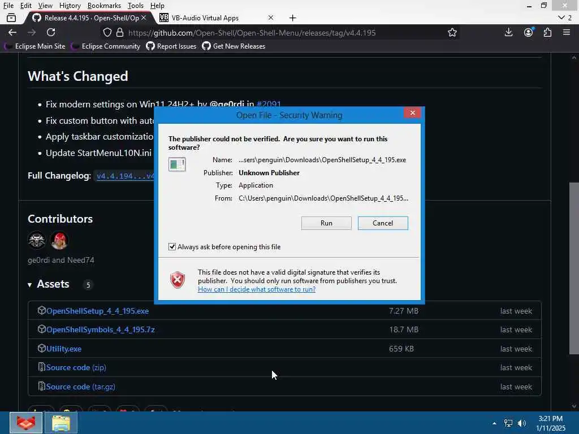Open Eclipse Main Site bookmark
The height and width of the screenshot is (434, 579).
[x=35, y=46]
